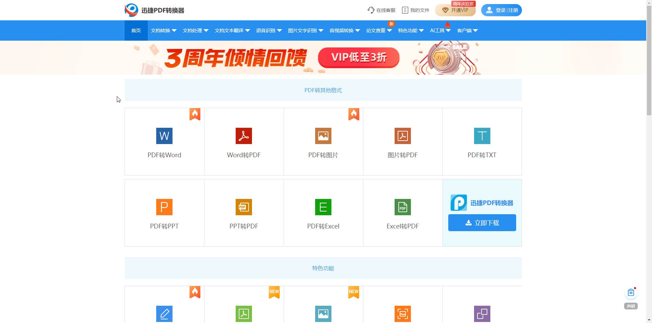This screenshot has width=652, height=323.
Task: Click the user avatar icon
Action: tap(489, 10)
